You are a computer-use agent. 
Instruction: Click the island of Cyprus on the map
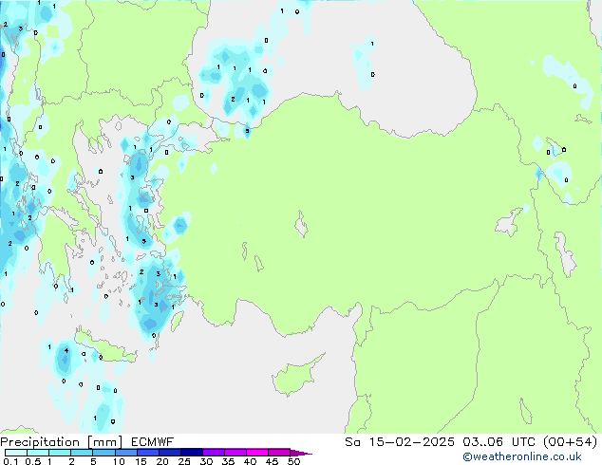click(295, 376)
